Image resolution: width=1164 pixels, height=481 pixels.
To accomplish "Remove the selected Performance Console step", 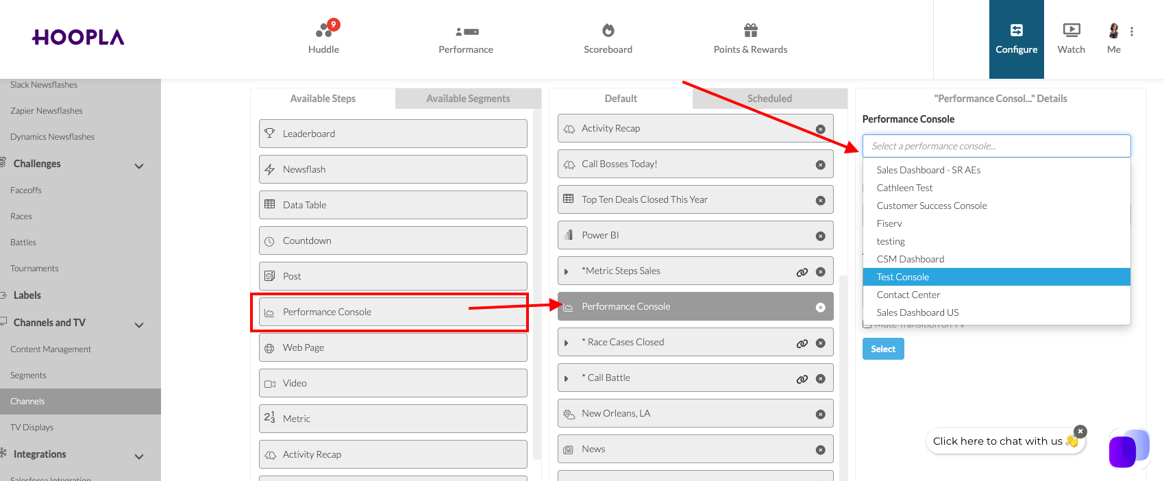I will click(x=821, y=308).
